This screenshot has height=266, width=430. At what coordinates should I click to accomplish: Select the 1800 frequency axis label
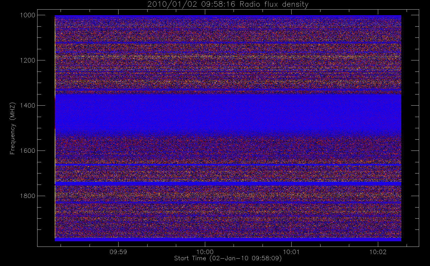coord(28,196)
